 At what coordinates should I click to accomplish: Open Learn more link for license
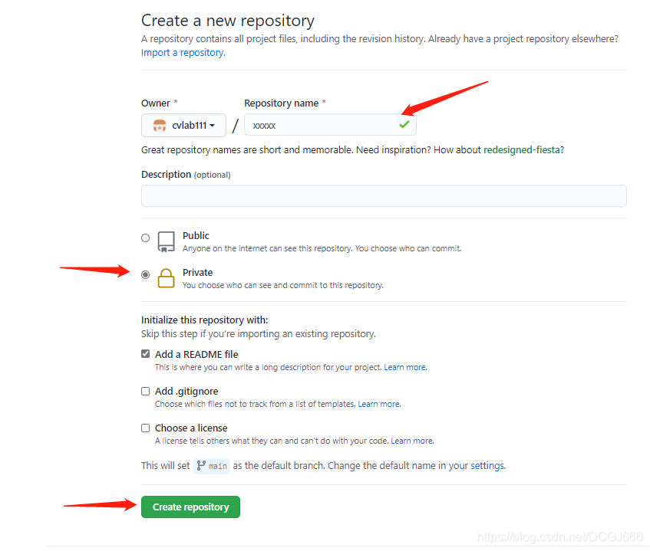point(412,441)
